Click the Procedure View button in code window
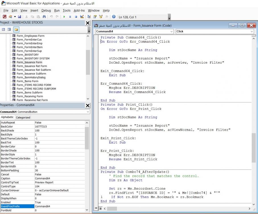Screen dimensions: 258x214 coord(96,208)
